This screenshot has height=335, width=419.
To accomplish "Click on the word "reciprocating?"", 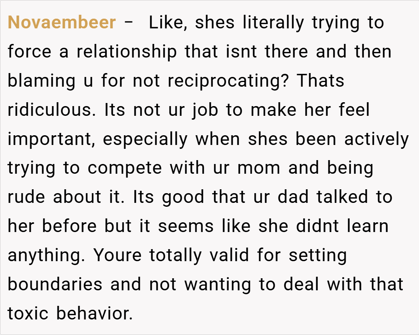I will 229,81.
